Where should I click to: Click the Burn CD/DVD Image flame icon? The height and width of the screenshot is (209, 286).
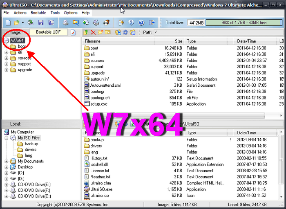(106, 22)
